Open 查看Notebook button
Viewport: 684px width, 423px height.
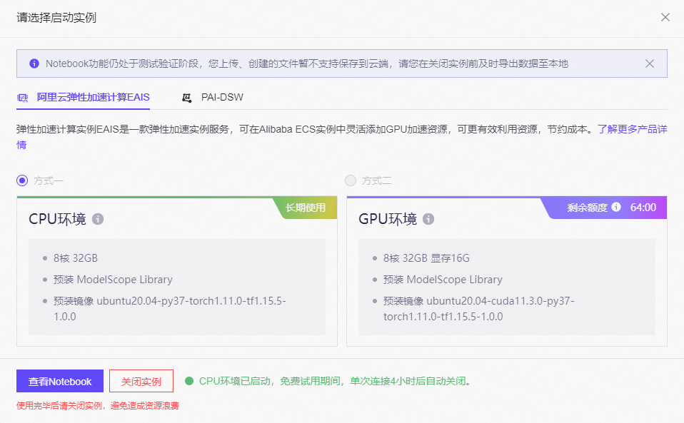coord(60,381)
